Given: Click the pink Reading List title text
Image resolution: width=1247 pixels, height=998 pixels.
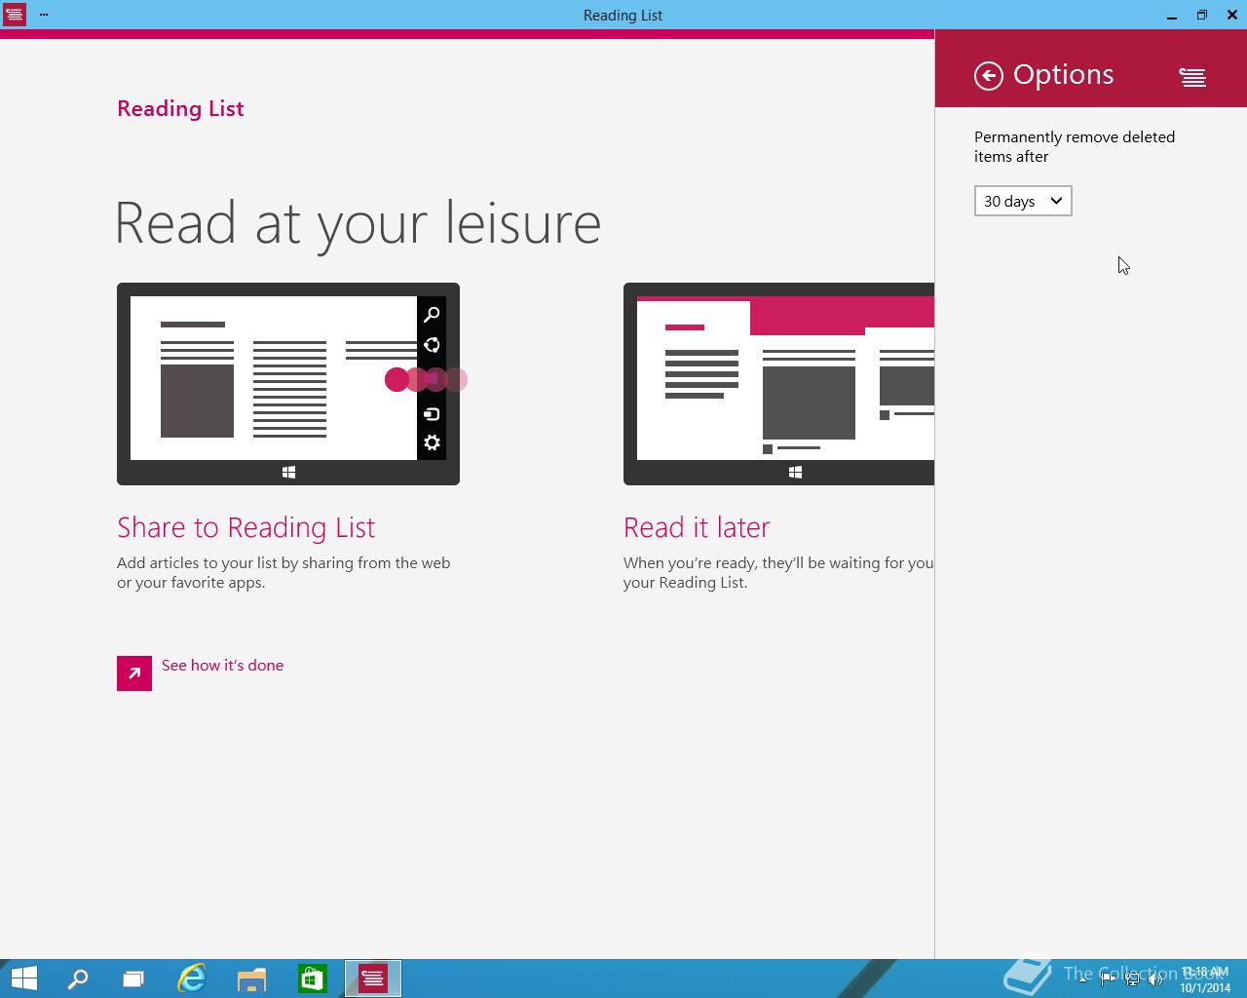Looking at the screenshot, I should (x=180, y=108).
